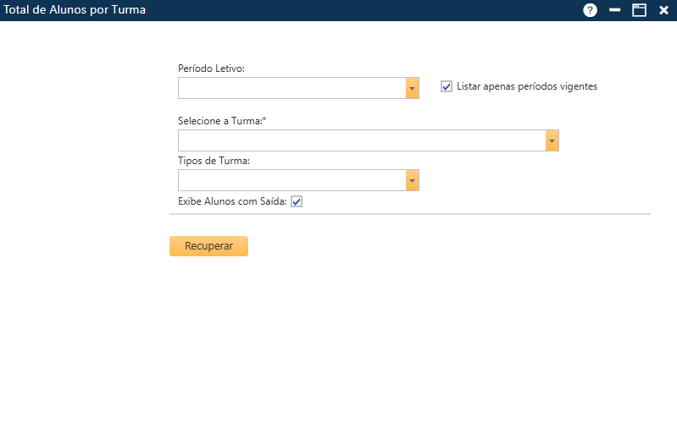Image resolution: width=677 pixels, height=423 pixels.
Task: Click the 'Exibe Alunos com Saída' label
Action: [232, 201]
